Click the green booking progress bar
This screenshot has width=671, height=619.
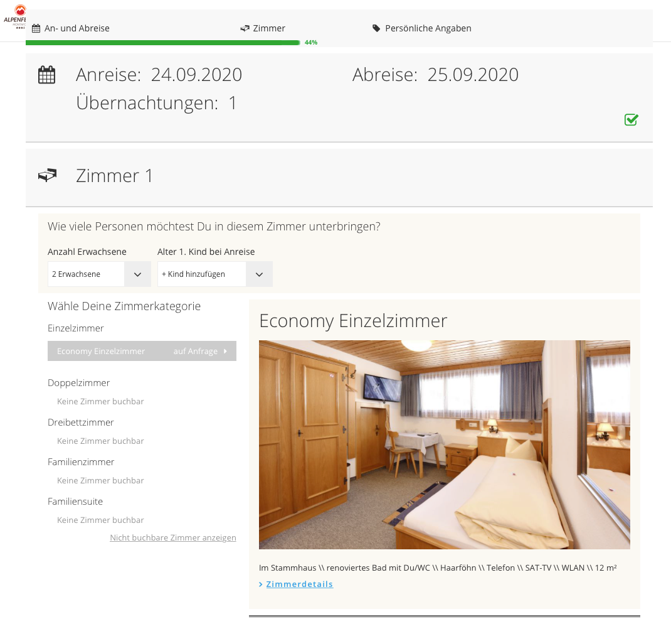[x=162, y=43]
